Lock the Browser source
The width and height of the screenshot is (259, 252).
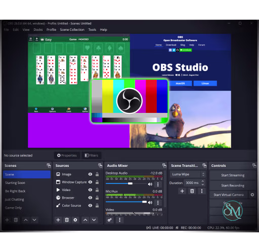tap(97, 198)
